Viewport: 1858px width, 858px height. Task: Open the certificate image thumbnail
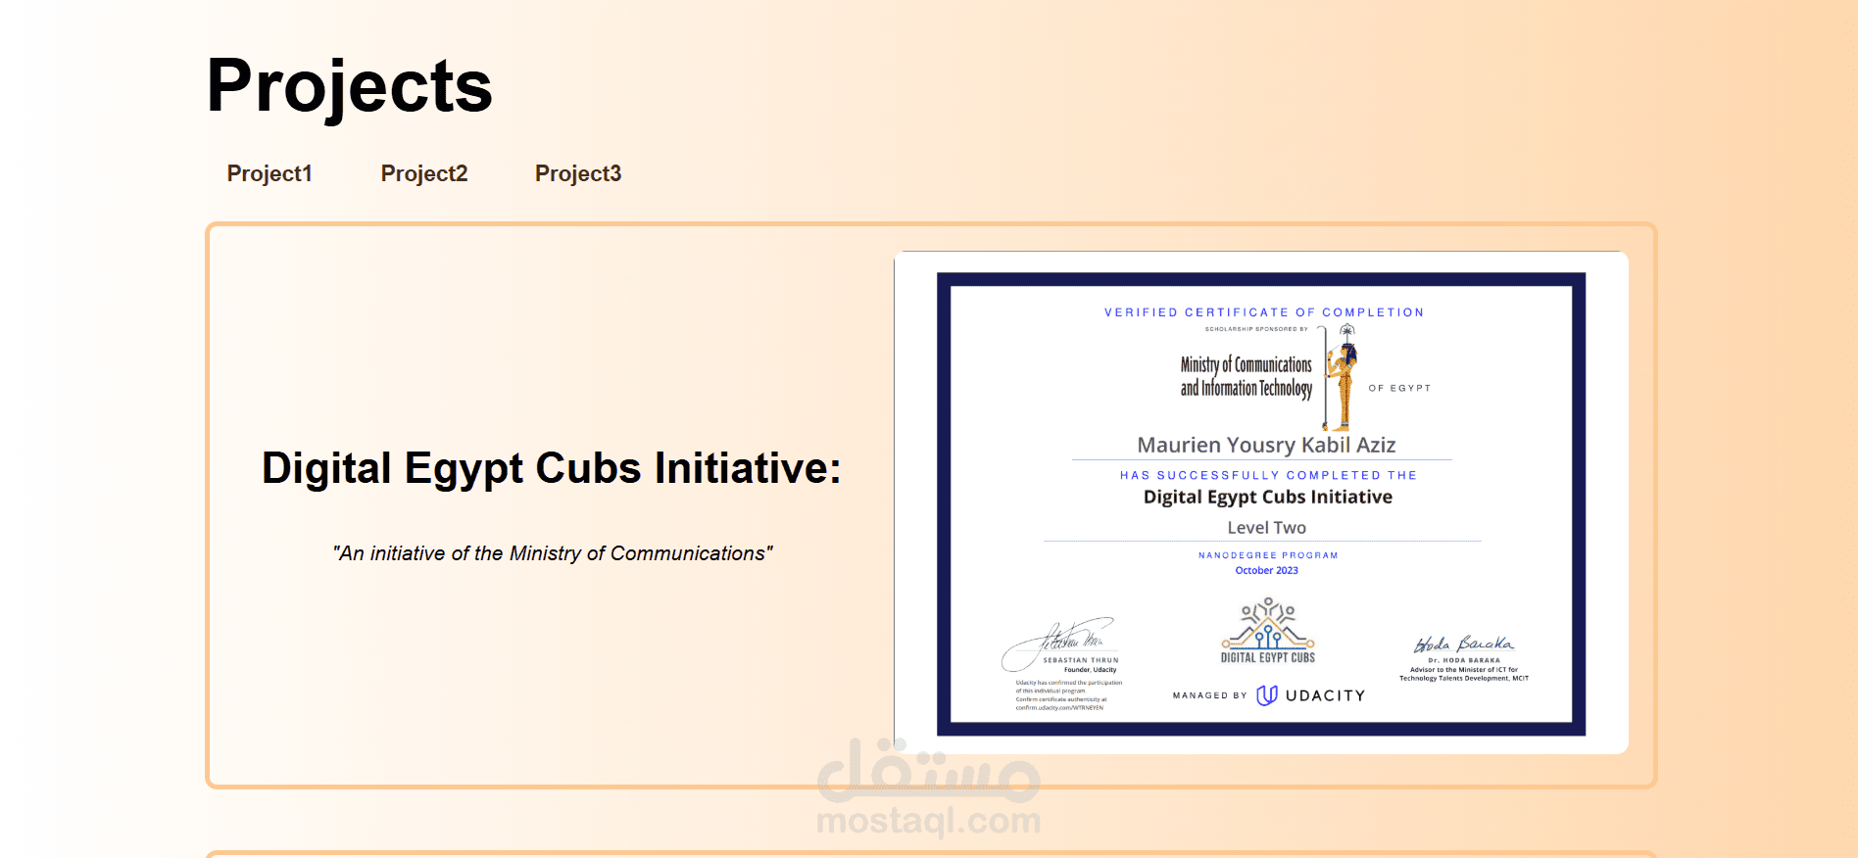click(x=1261, y=502)
